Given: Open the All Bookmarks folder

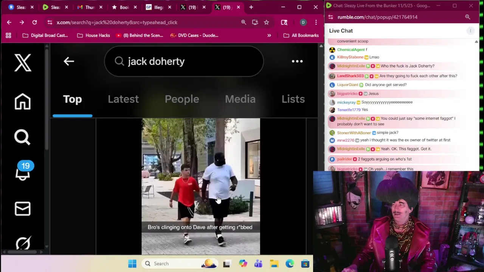Looking at the screenshot, I should pyautogui.click(x=301, y=36).
